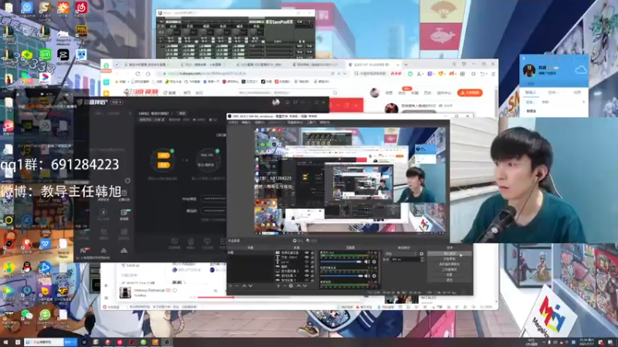This screenshot has height=347, width=618.
Task: Click Exit button in OBS controls
Action: tap(450, 280)
